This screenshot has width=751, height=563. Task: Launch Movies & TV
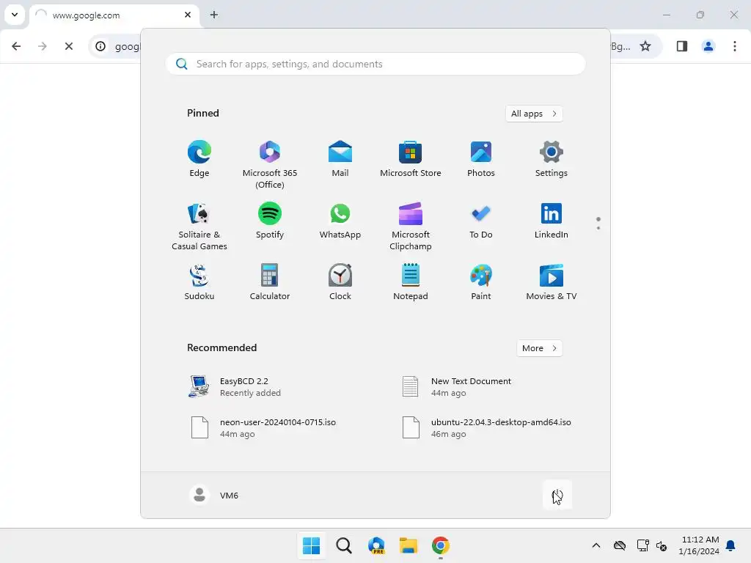pos(552,282)
